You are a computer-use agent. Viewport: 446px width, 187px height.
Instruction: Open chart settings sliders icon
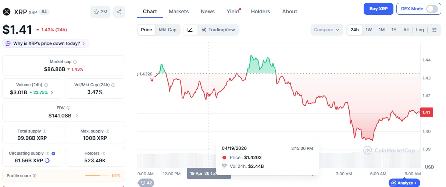click(435, 30)
